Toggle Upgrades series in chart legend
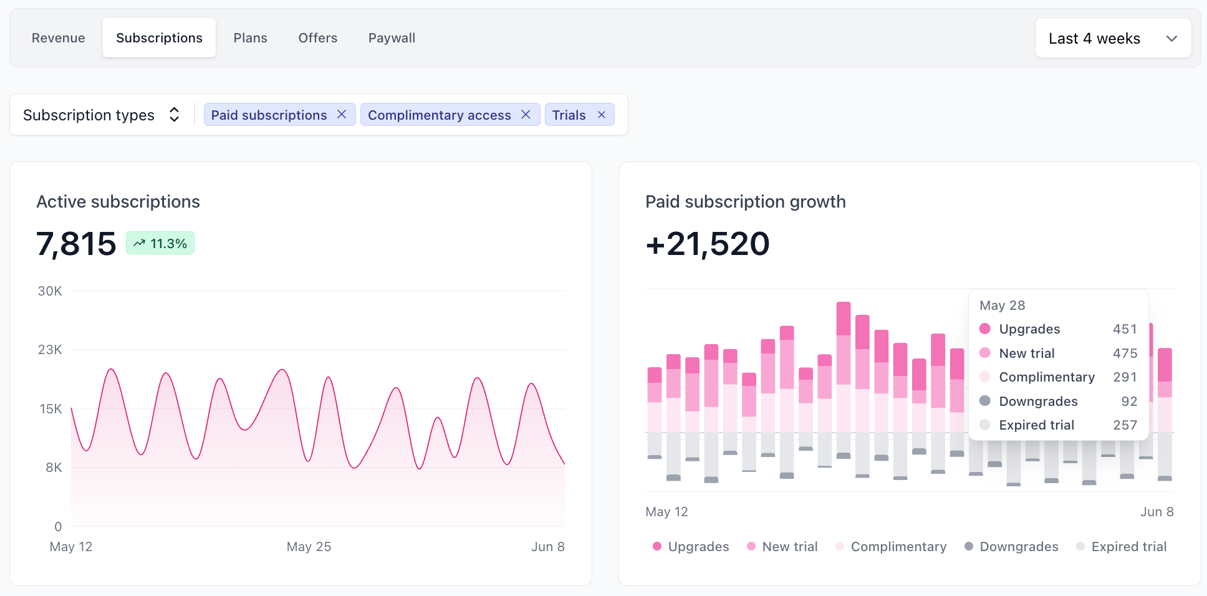The image size is (1207, 596). 691,547
